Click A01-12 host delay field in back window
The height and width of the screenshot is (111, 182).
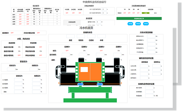coord(104,9)
